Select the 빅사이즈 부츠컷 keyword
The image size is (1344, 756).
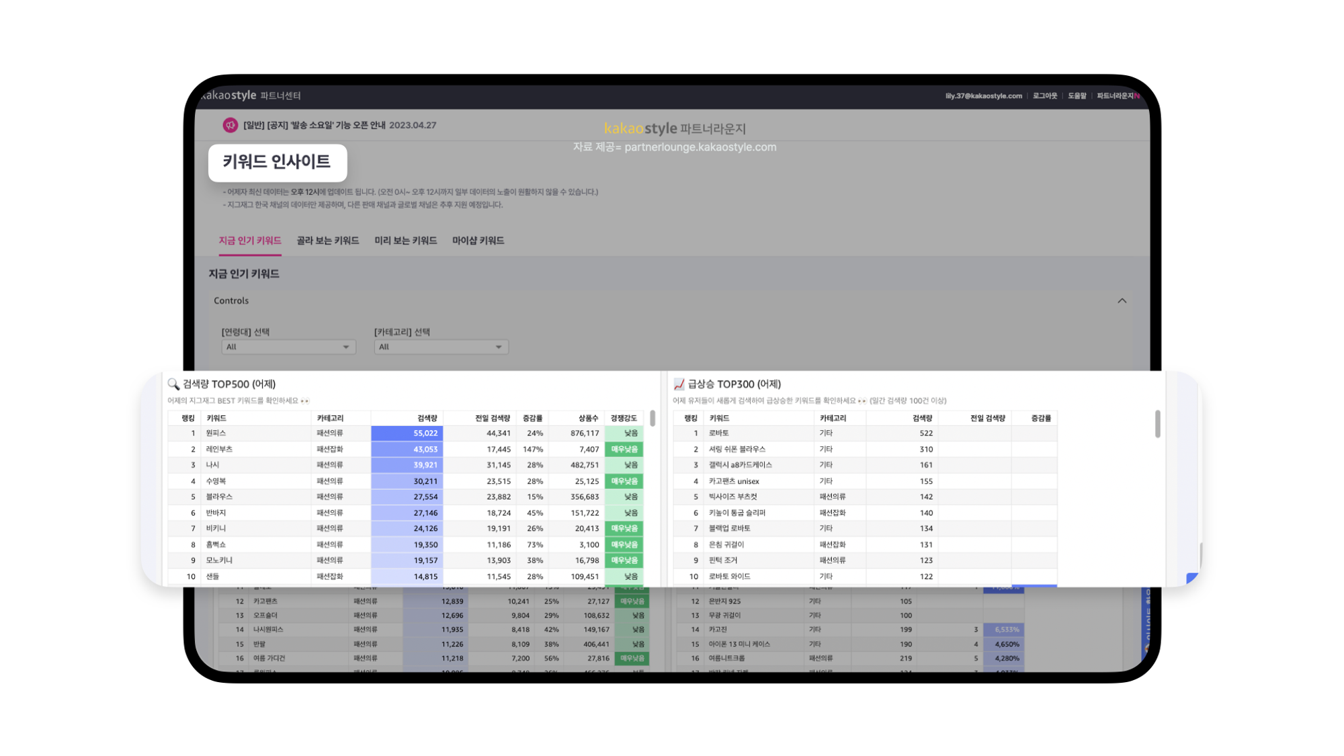tap(732, 497)
